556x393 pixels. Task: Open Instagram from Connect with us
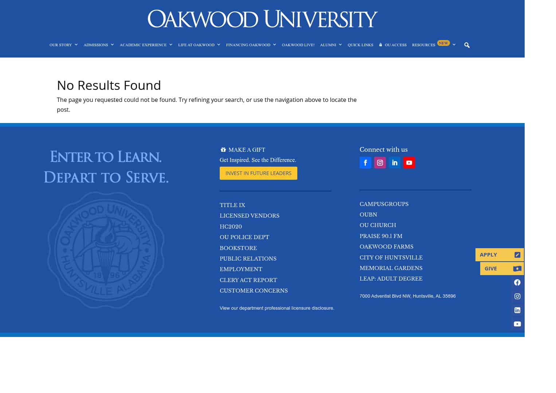(380, 163)
